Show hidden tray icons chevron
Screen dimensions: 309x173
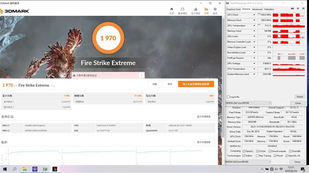pyautogui.click(x=262, y=169)
